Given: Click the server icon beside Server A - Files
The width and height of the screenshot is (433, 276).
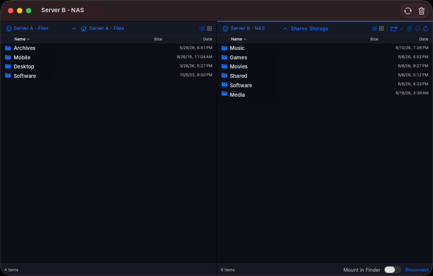Looking at the screenshot, I should [x=9, y=28].
